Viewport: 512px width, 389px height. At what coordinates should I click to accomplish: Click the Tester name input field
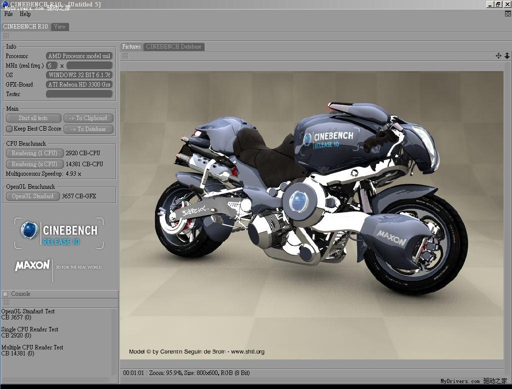point(79,94)
